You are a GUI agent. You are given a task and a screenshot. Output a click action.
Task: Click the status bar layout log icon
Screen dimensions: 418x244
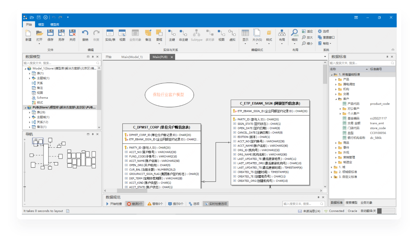point(68,211)
